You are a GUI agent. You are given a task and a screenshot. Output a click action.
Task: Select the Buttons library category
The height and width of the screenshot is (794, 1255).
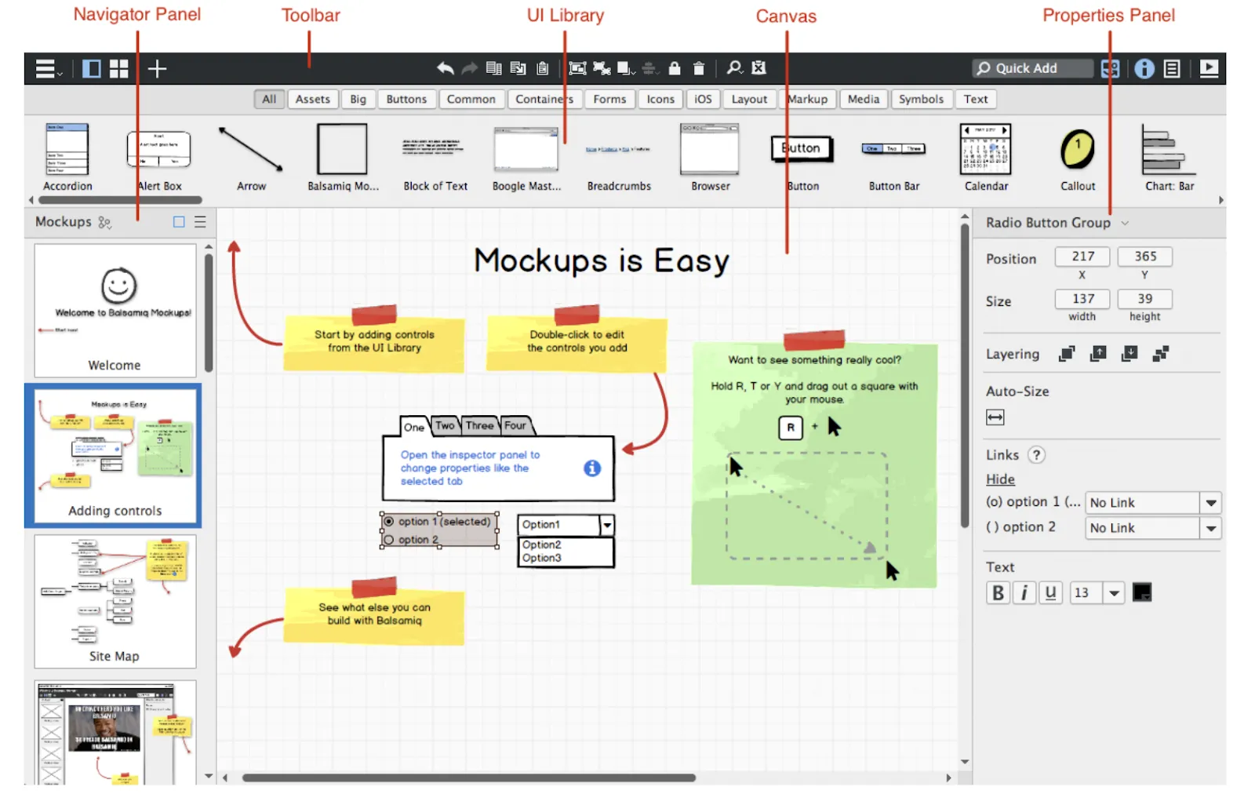[x=406, y=99]
